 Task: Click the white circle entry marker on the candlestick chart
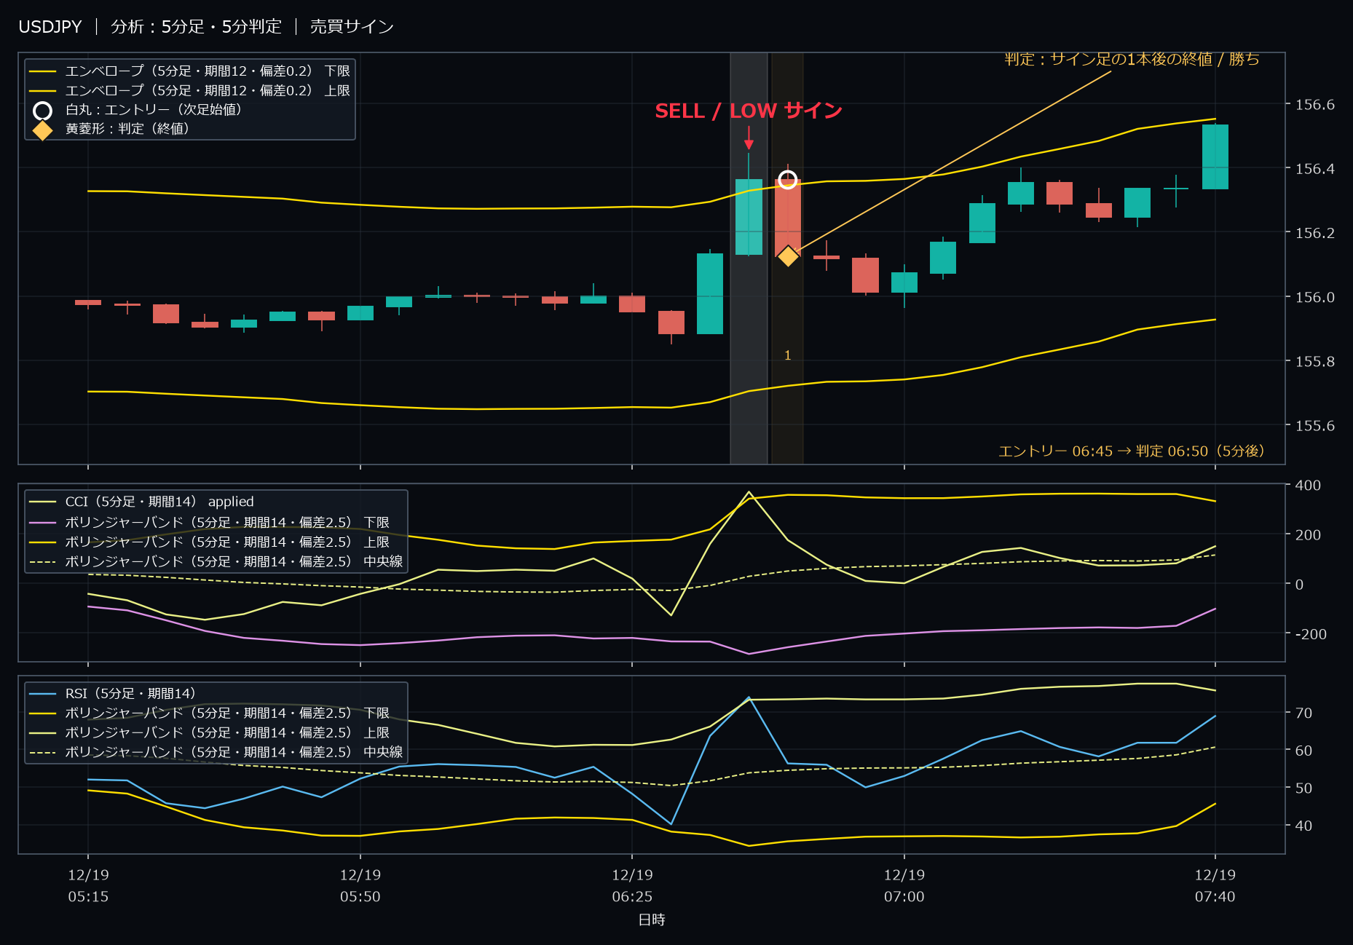point(787,179)
